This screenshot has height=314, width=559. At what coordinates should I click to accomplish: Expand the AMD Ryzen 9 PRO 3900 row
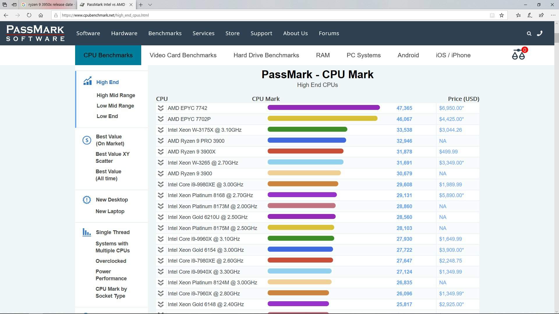(160, 141)
